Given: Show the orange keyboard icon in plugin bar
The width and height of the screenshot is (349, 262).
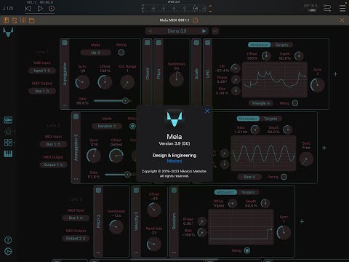Looking at the screenshot, I should [x=6, y=20].
